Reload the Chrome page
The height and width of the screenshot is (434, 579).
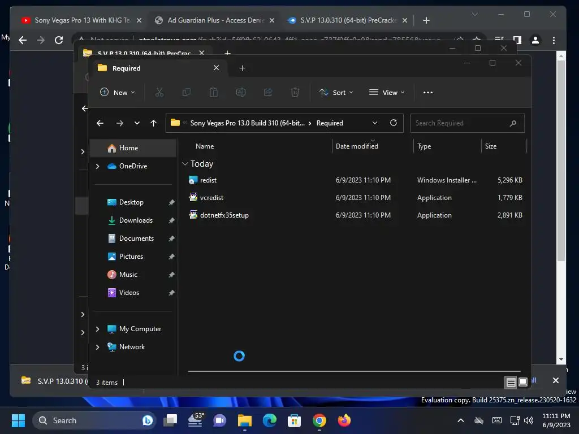pyautogui.click(x=59, y=40)
